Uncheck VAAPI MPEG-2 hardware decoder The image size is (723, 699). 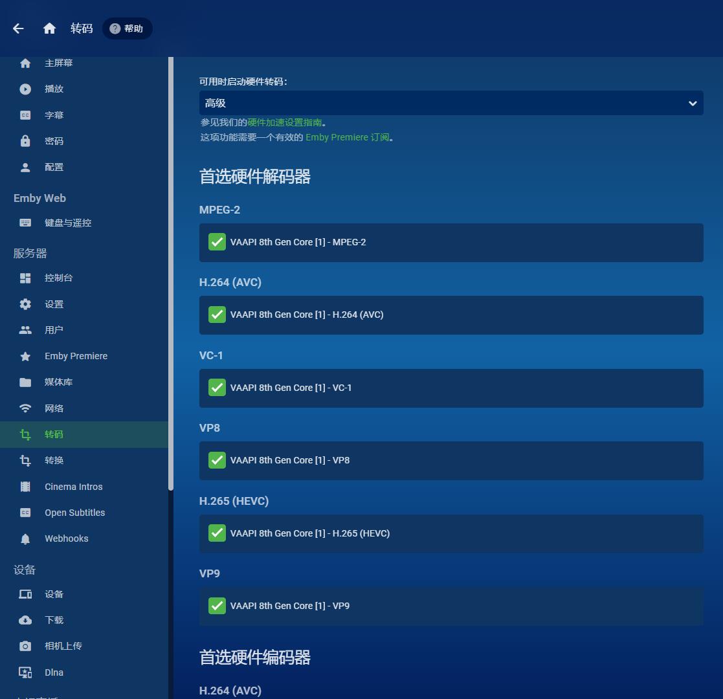pos(217,242)
